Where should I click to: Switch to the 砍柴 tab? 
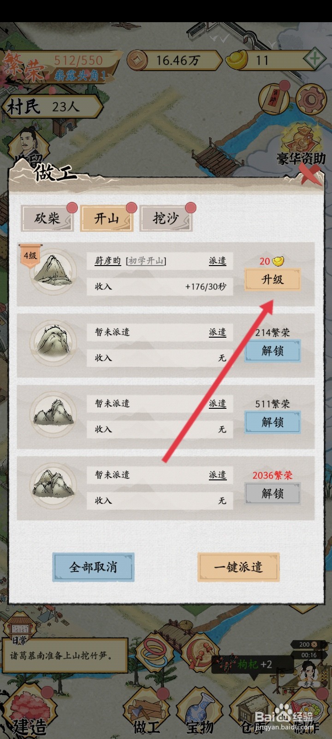47,218
